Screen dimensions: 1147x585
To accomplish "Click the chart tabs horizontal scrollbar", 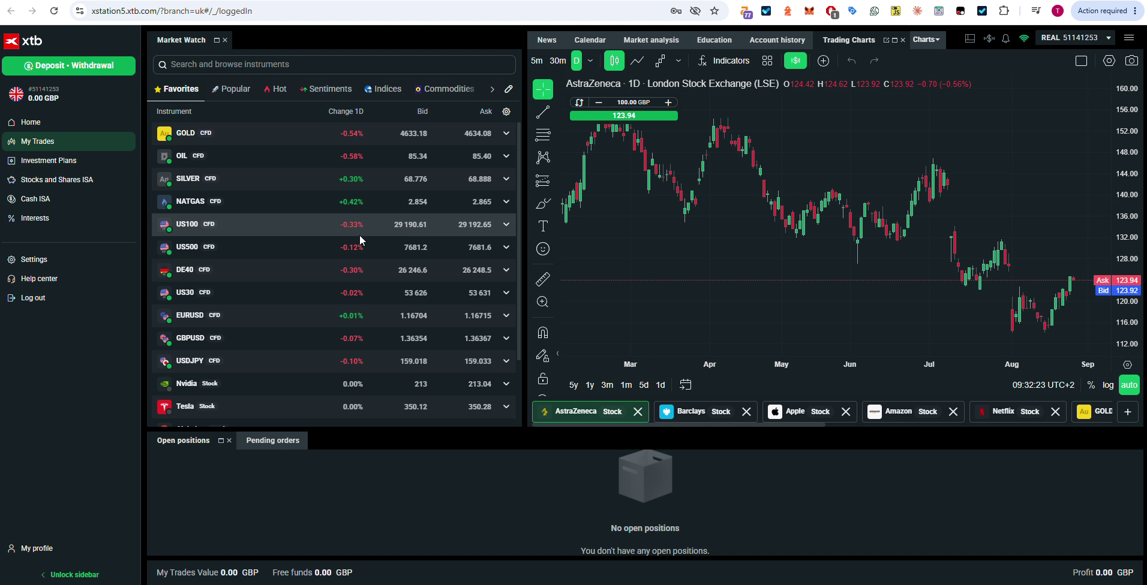I will tap(678, 425).
